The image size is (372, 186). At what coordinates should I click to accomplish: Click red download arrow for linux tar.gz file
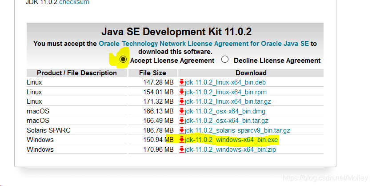point(182,101)
